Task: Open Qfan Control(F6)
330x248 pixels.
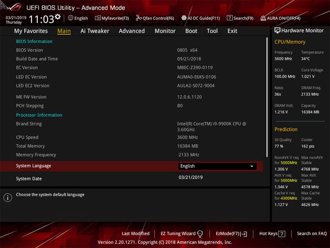Action: click(x=155, y=18)
